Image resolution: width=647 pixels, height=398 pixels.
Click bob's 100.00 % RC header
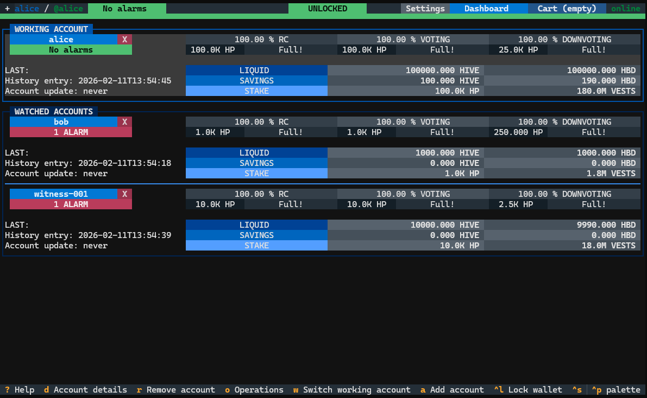262,121
